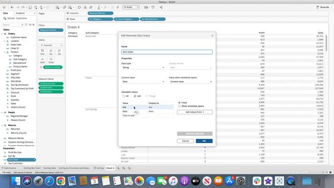This screenshot has height=188, width=334.
Task: Click the Category pill on Rows shelf
Action: (x=100, y=19)
